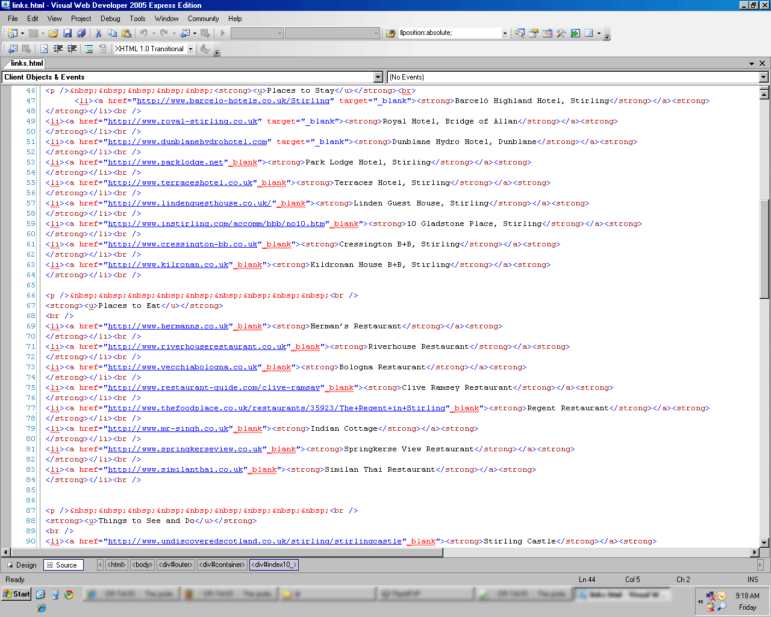The width and height of the screenshot is (771, 617).
Task: Click the Save All icon
Action: (81, 33)
